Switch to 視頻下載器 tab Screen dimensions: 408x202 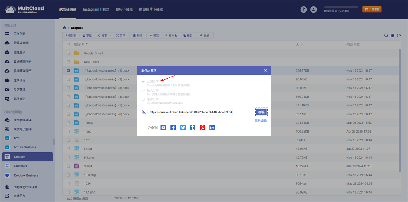coord(124,9)
